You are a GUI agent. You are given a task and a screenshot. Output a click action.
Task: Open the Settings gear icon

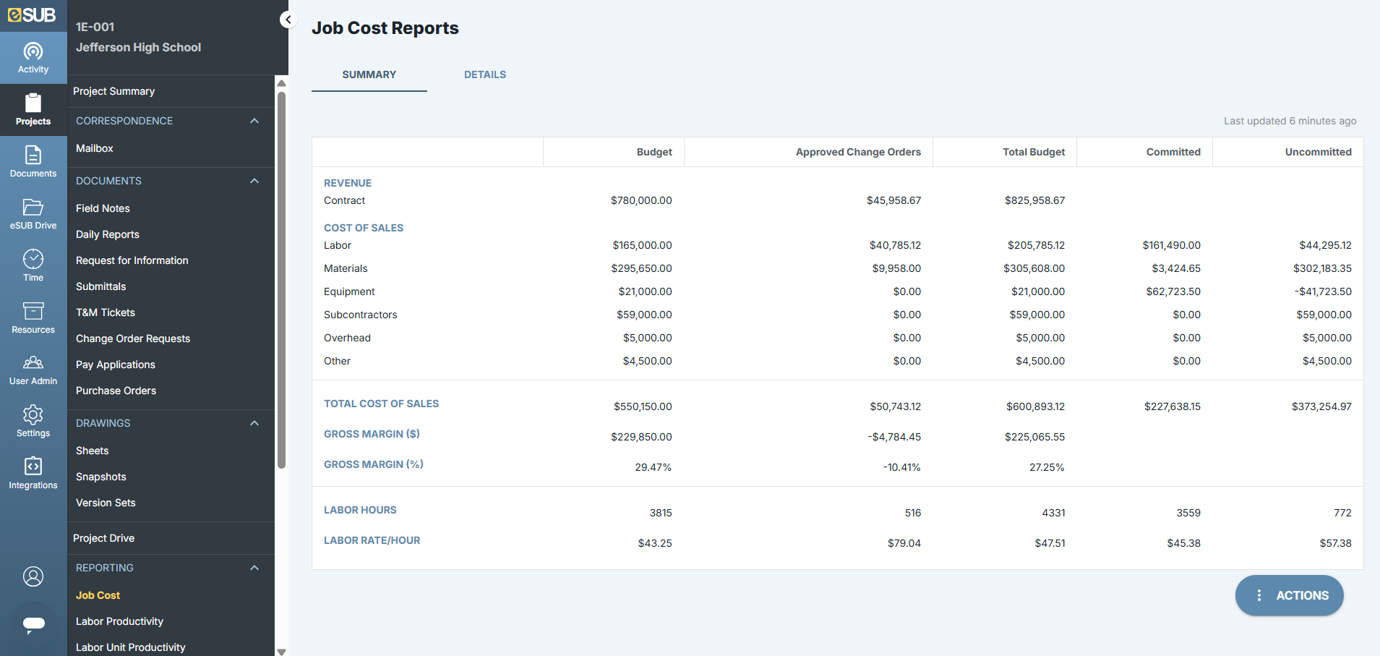(x=33, y=422)
